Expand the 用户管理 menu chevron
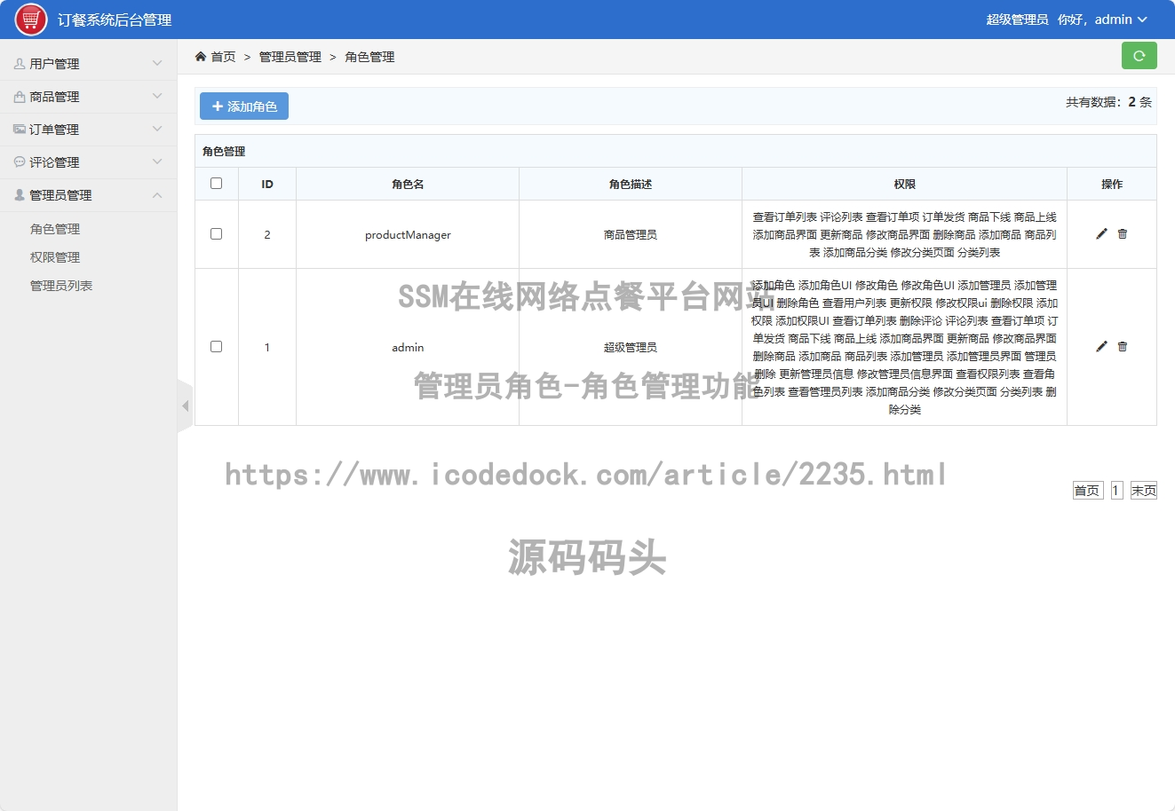The image size is (1175, 811). pos(157,64)
